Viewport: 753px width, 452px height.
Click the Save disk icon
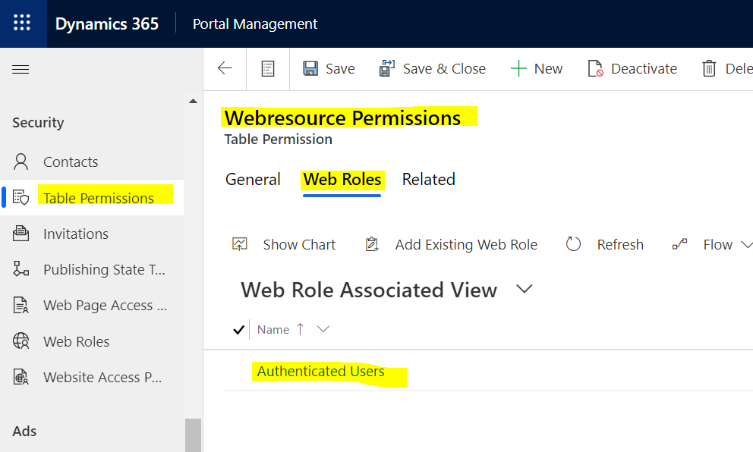pos(310,69)
